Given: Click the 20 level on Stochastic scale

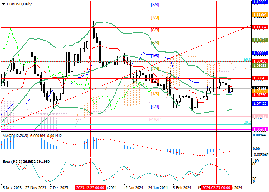Looking at the screenshot, I should coord(254,179).
